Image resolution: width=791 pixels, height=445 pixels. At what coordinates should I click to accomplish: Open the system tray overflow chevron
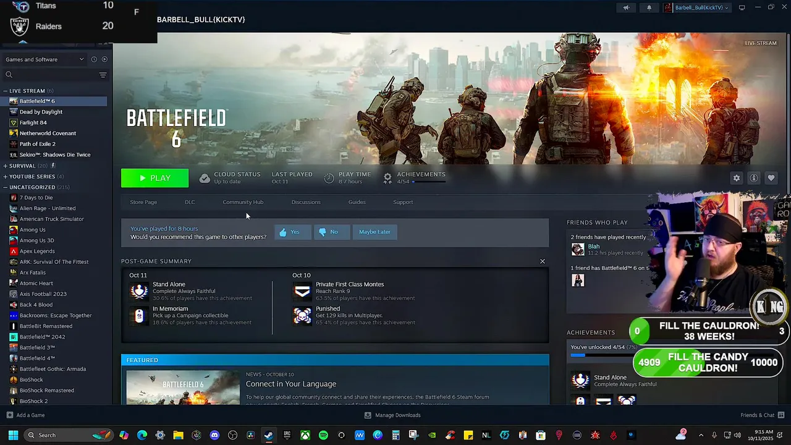(701, 435)
